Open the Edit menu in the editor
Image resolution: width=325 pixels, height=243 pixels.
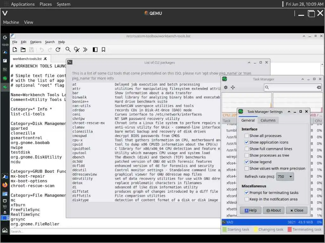coord(23,42)
